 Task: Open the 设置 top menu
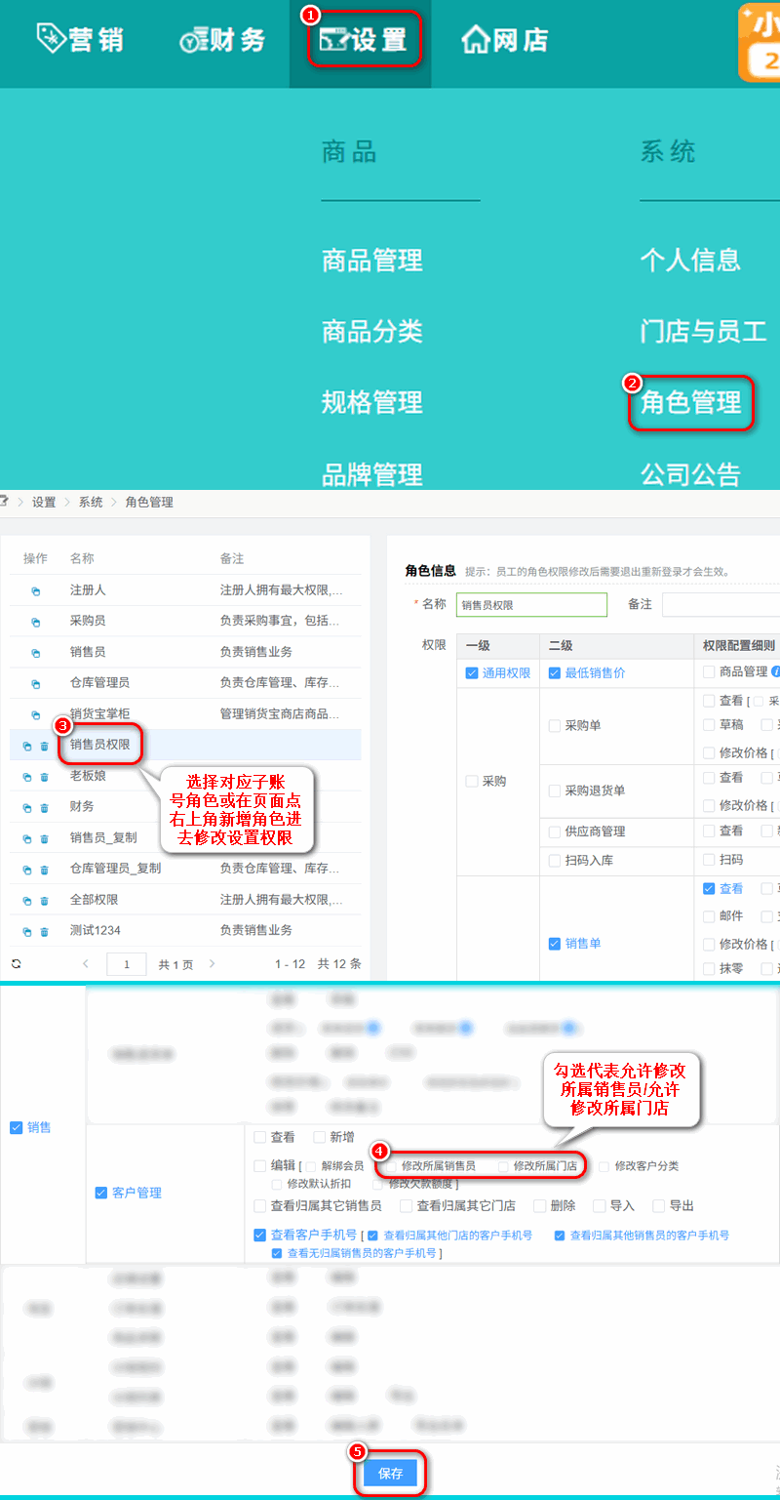[x=365, y=40]
